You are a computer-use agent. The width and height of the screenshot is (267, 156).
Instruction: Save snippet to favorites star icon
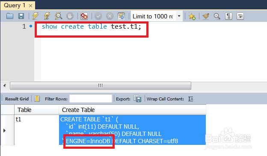(192, 17)
